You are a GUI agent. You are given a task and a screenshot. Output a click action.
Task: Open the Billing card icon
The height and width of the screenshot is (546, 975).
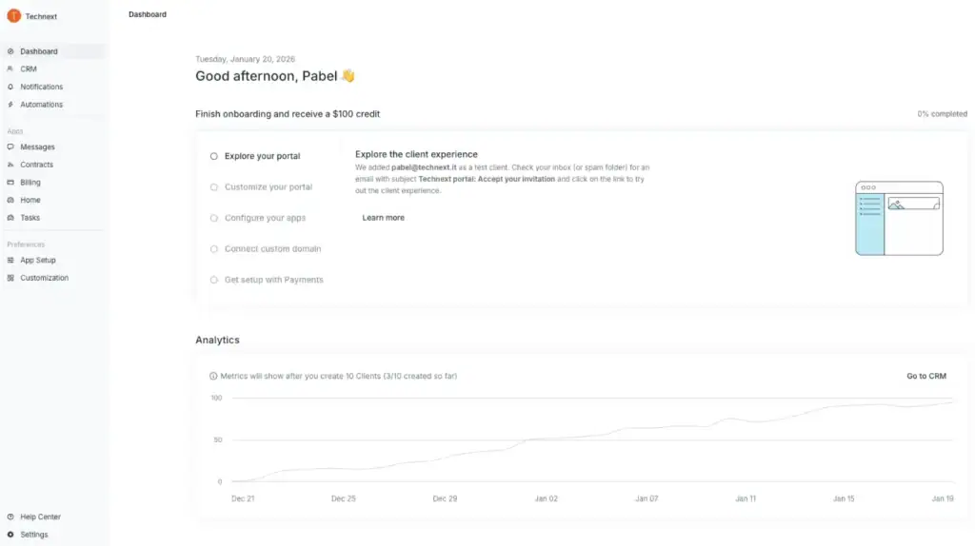10,183
